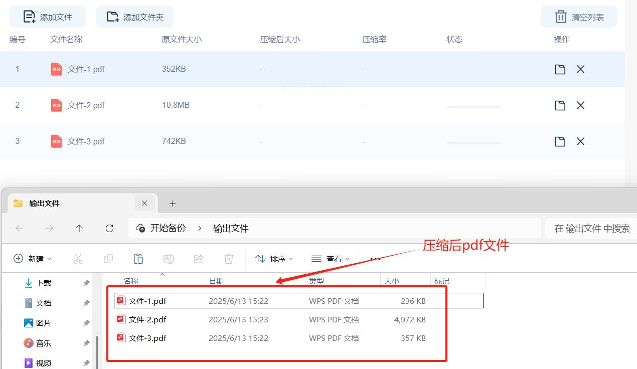Open the more options ellipsis menu
The image size is (637, 369).
tap(375, 259)
